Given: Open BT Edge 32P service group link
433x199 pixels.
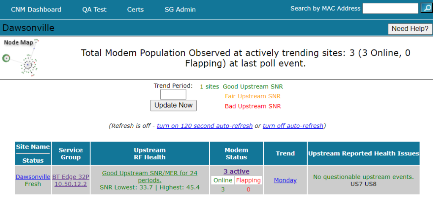Looking at the screenshot, I should pos(70,177).
